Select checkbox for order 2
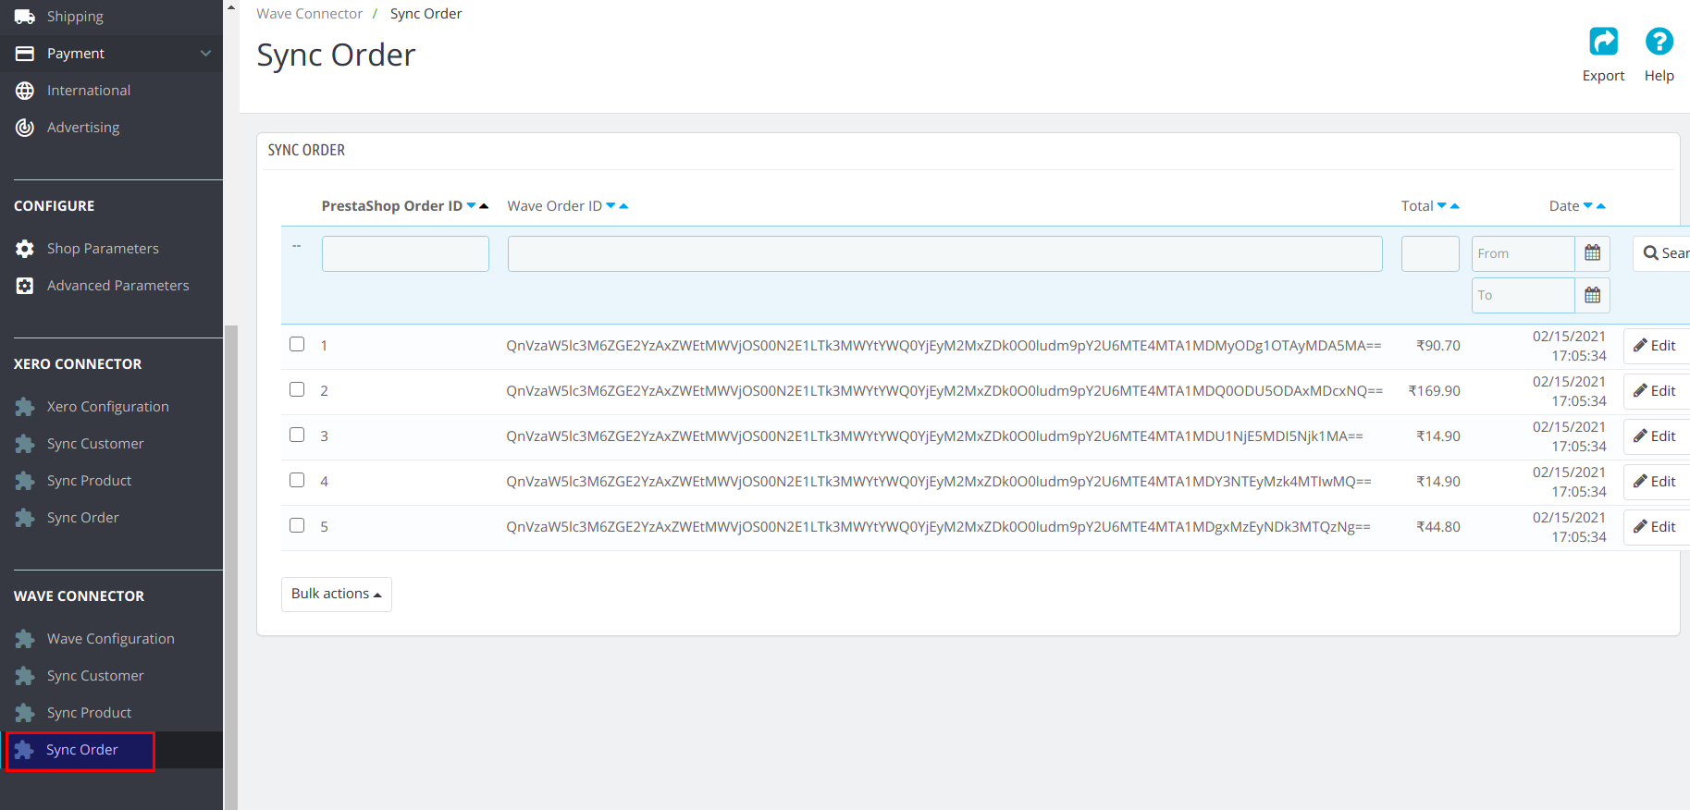1690x810 pixels. pyautogui.click(x=297, y=389)
